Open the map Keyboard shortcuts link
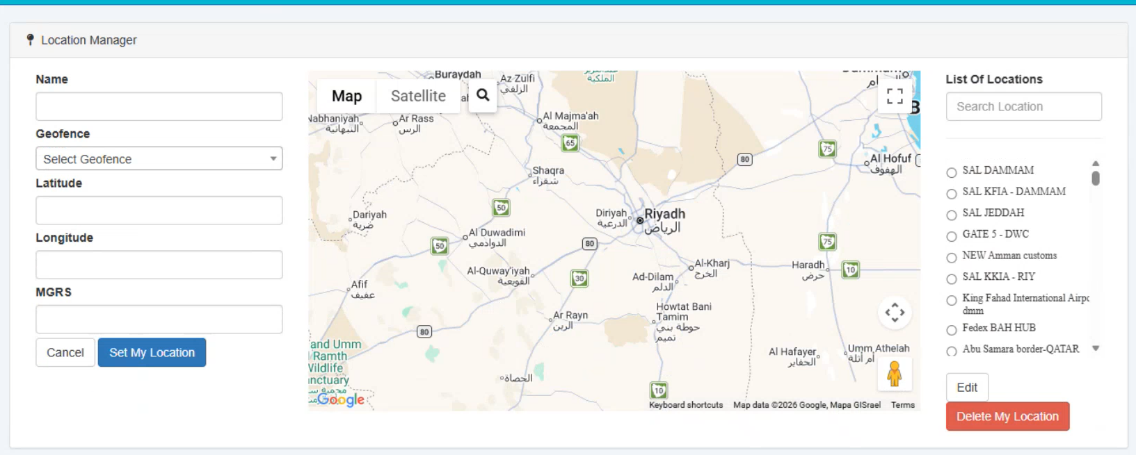The width and height of the screenshot is (1136, 455). coord(686,405)
